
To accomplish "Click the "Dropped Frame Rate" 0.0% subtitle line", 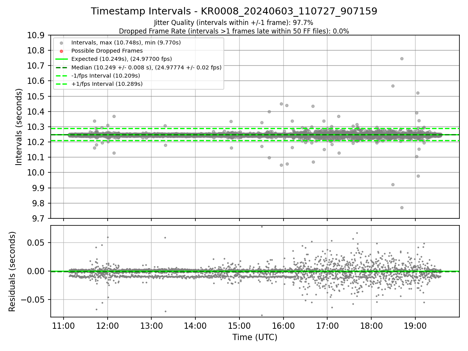I will point(234,31).
